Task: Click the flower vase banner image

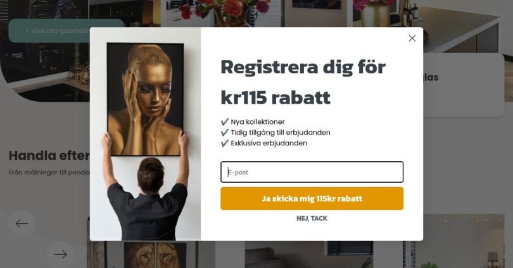Action: tap(224, 13)
